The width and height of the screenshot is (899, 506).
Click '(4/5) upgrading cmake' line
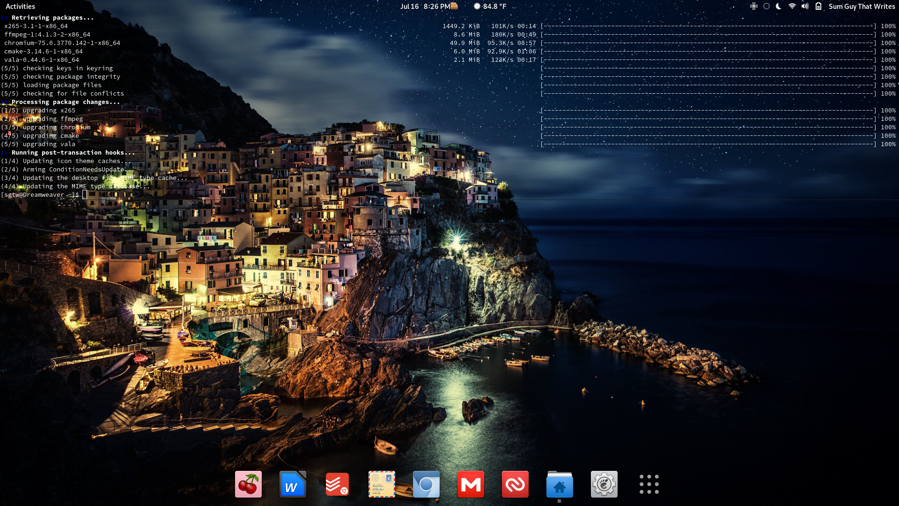point(40,136)
